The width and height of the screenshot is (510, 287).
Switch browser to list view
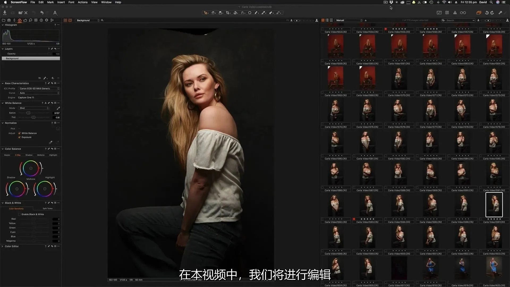pos(327,20)
